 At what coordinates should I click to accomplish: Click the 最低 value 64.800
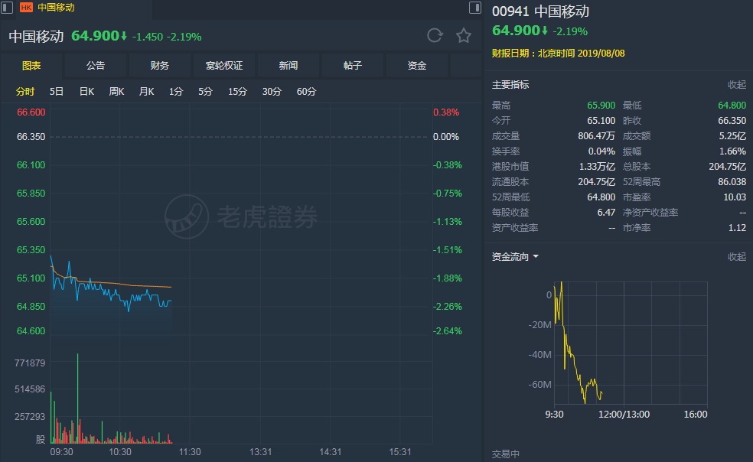point(732,106)
